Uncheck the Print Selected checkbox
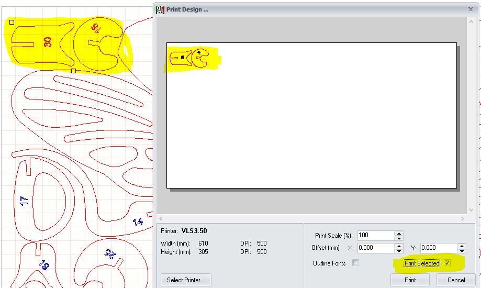The width and height of the screenshot is (481, 288). (447, 263)
